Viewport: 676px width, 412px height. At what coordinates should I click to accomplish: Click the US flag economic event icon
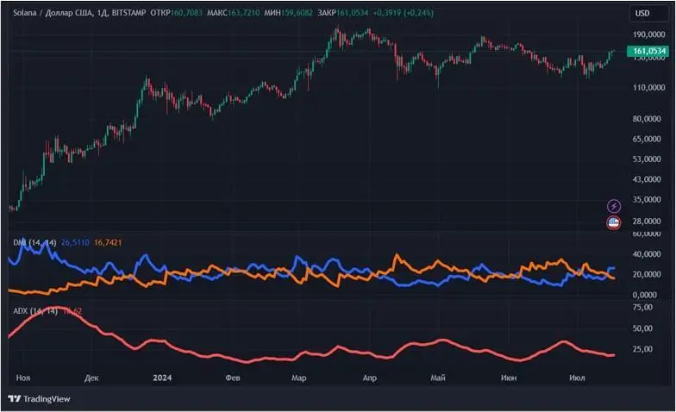click(613, 223)
